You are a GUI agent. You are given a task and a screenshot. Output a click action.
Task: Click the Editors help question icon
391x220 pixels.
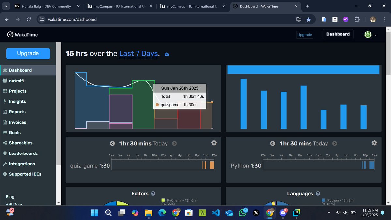click(153, 194)
